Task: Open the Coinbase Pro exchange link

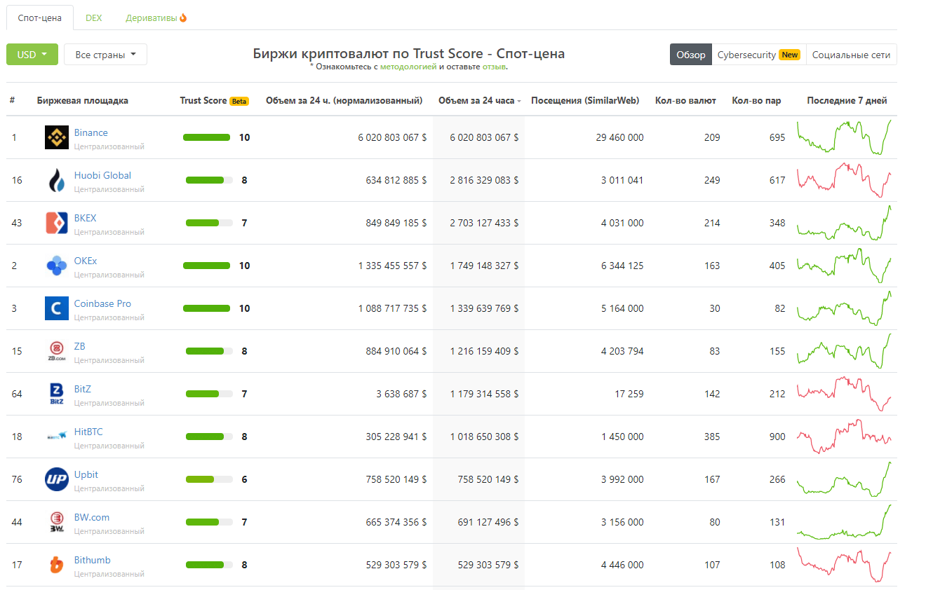Action: click(102, 303)
